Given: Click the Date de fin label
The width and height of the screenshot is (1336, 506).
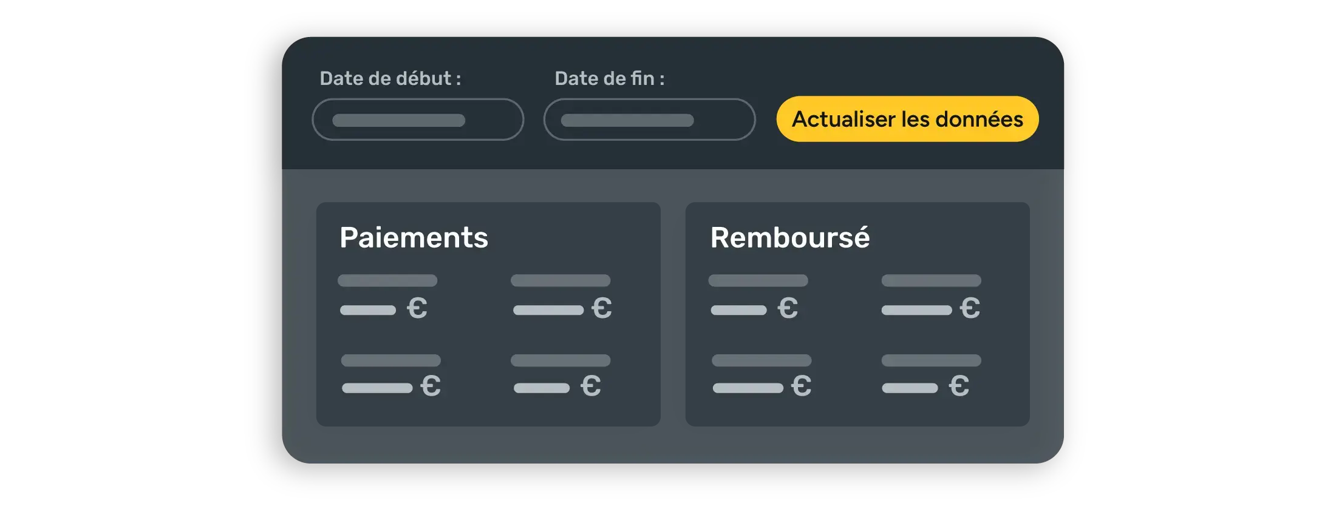Looking at the screenshot, I should pos(609,78).
